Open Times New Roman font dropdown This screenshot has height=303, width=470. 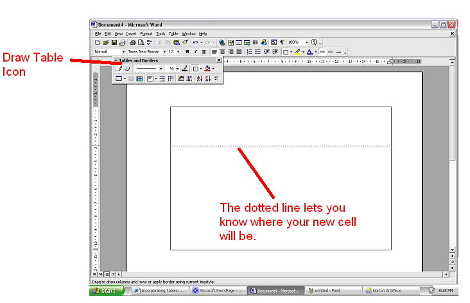(x=164, y=52)
